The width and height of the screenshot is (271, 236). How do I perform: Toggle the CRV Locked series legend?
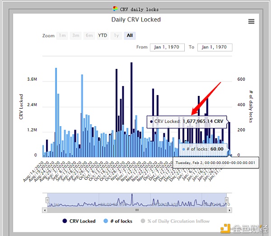(79, 221)
